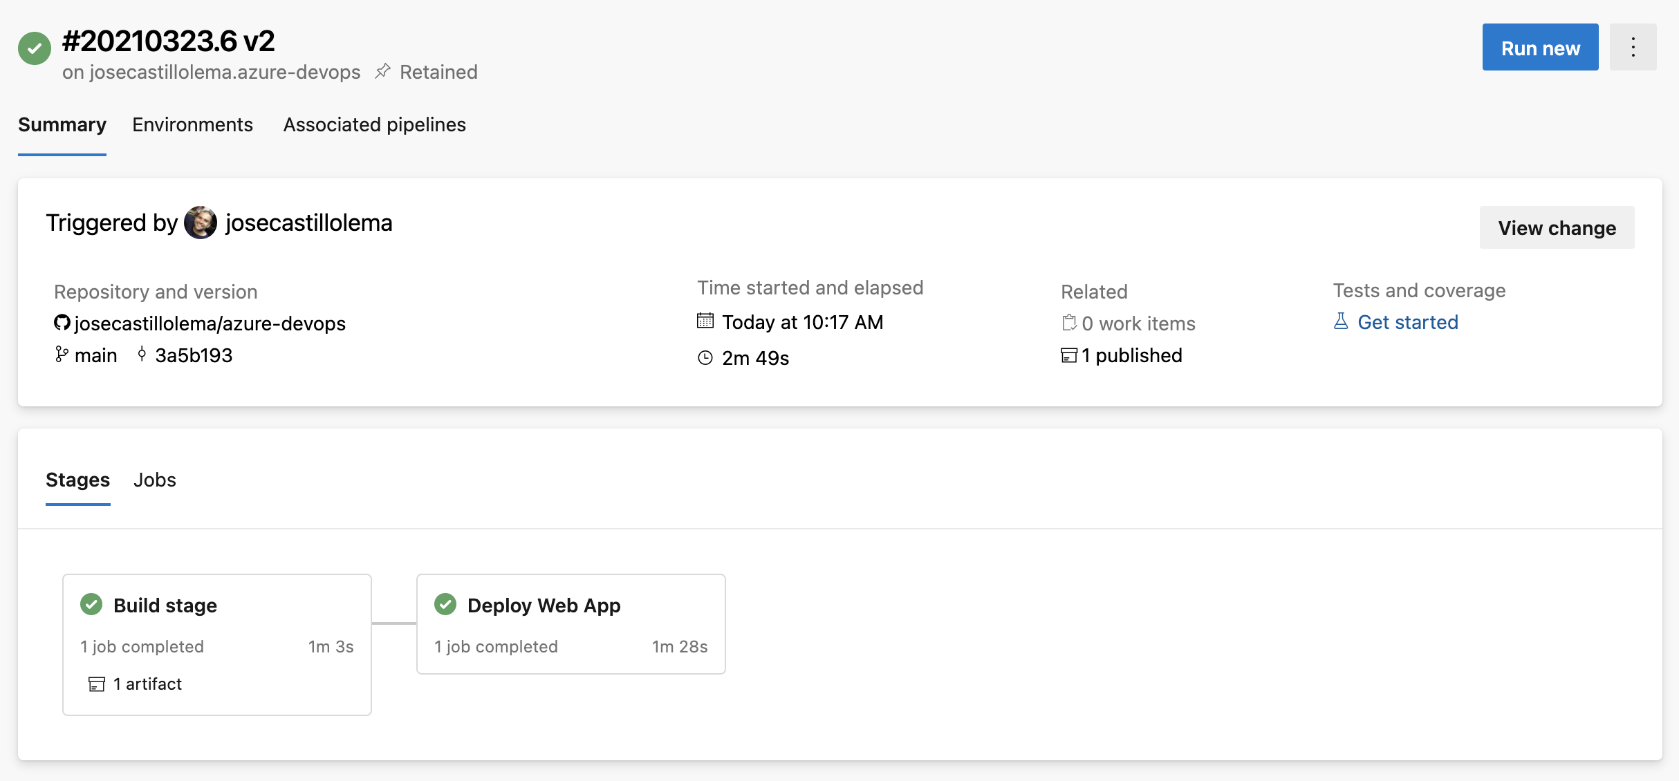This screenshot has height=781, width=1679.
Task: Open the Deploy Web App stage card
Action: [x=571, y=623]
